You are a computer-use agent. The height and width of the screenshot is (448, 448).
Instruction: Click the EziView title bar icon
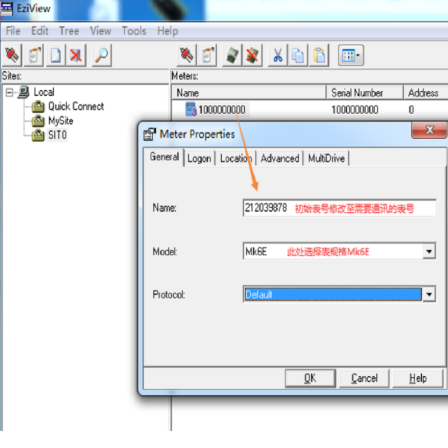point(6,8)
